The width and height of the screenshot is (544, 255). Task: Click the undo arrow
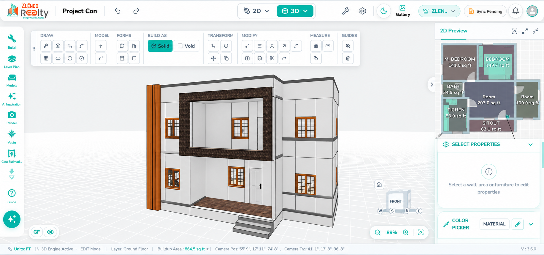click(x=118, y=11)
